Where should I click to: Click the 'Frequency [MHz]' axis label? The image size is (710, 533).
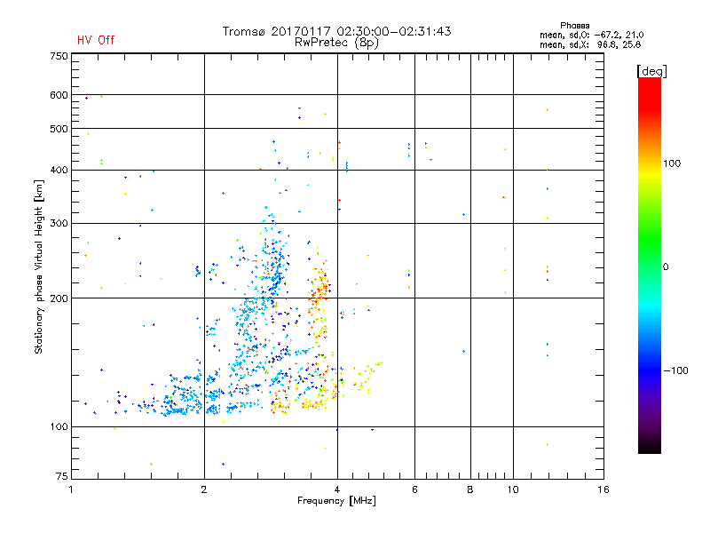(336, 501)
